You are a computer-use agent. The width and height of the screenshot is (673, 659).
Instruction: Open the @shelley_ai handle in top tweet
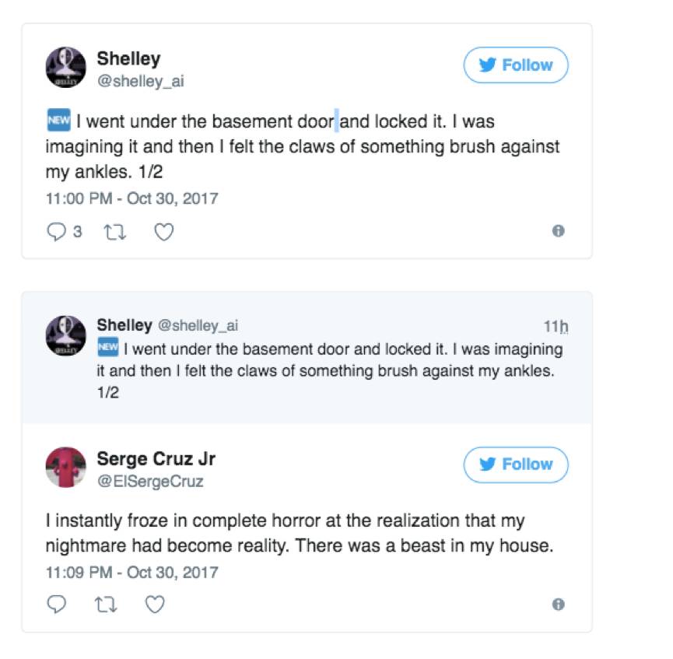pyautogui.click(x=140, y=81)
